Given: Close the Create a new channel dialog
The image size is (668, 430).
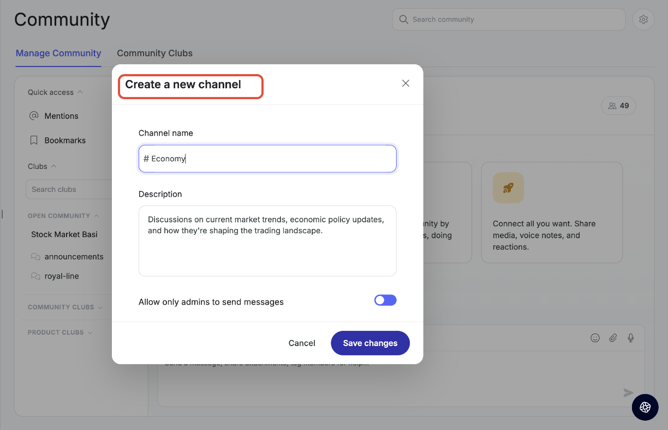Looking at the screenshot, I should (405, 83).
